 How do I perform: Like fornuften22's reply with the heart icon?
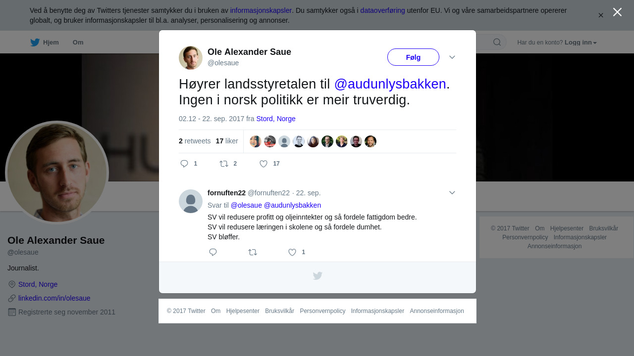coord(292,252)
